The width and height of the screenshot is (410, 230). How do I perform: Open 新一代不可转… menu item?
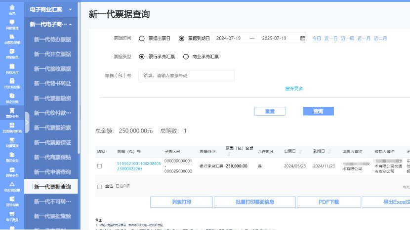[52, 201]
